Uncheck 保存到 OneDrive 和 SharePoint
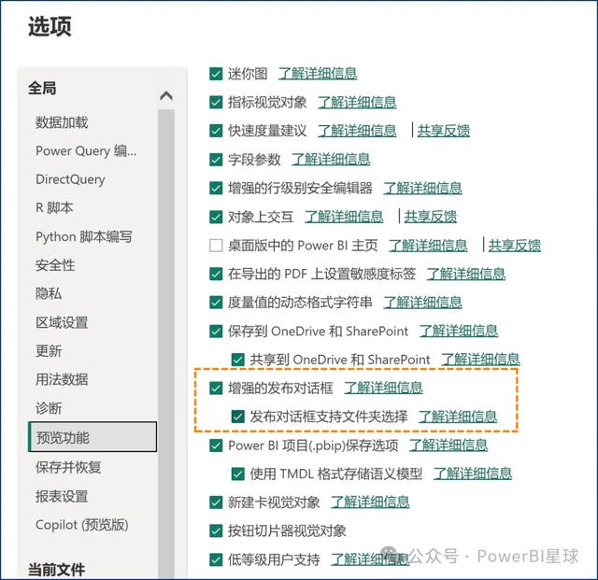Viewport: 598px width, 580px height. (216, 331)
